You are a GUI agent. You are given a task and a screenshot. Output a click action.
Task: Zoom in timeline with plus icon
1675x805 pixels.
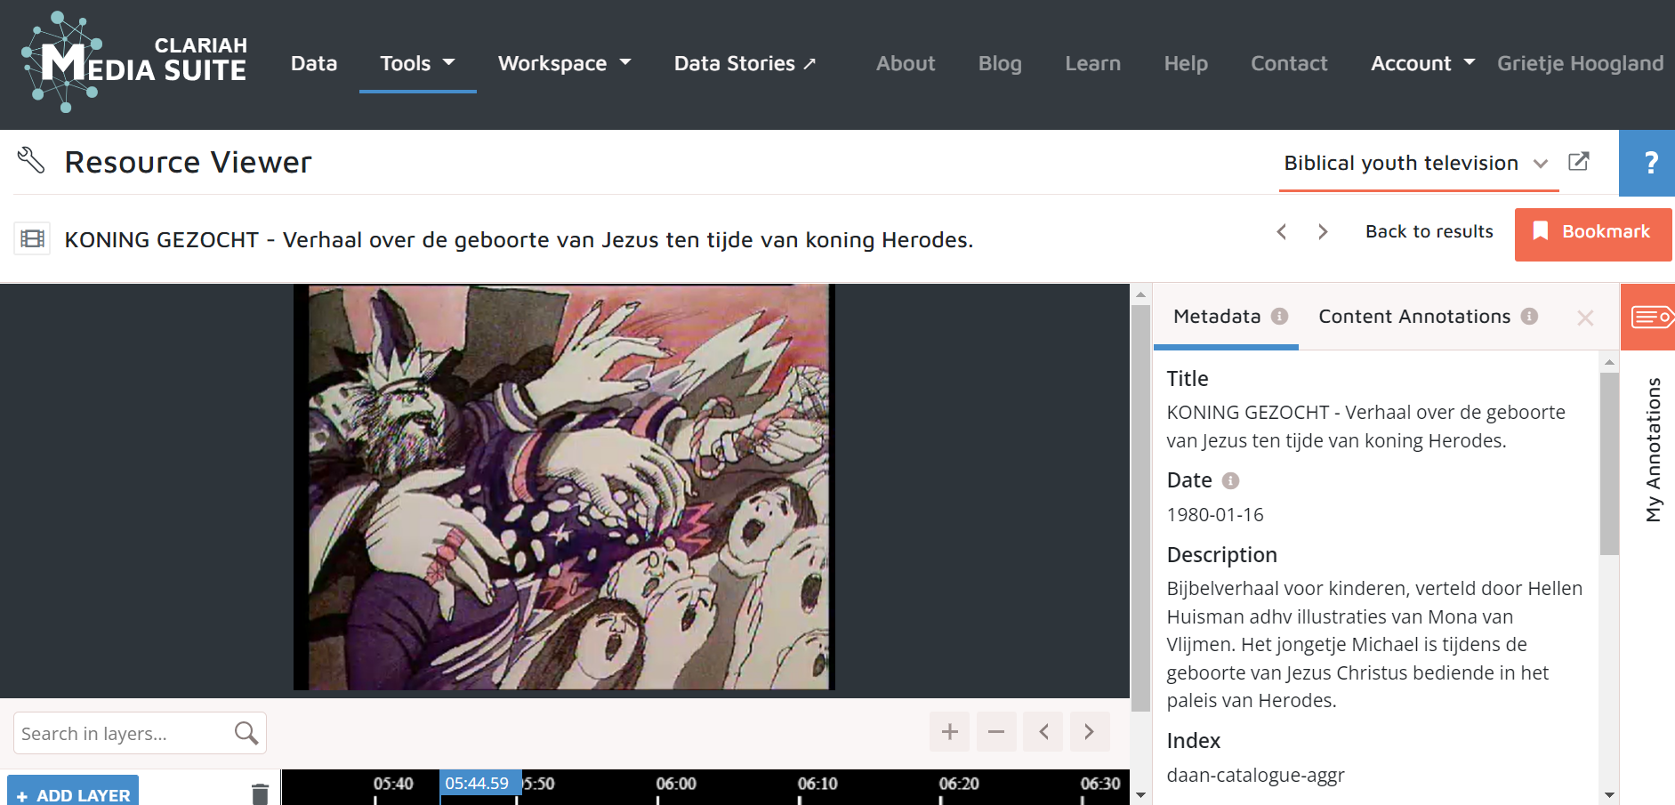[x=949, y=732]
